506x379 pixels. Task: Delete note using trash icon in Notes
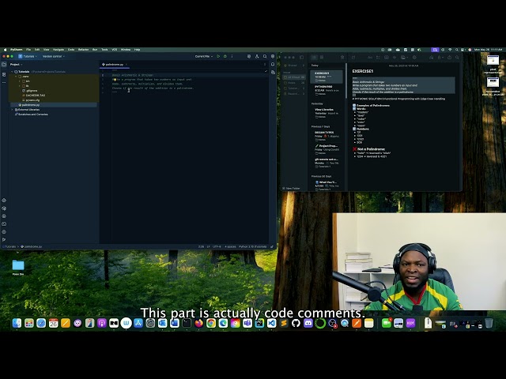[x=342, y=58]
